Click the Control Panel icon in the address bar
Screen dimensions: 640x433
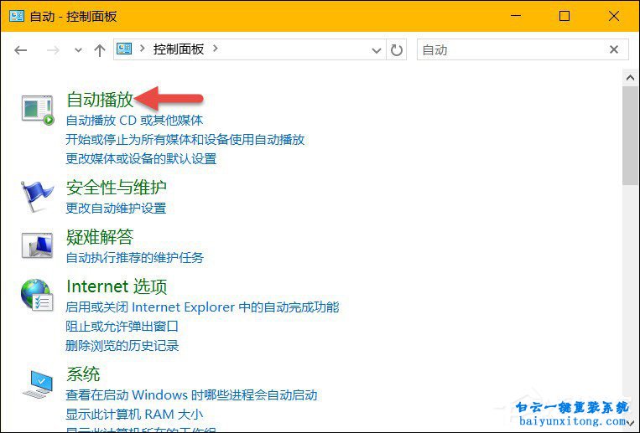click(124, 49)
